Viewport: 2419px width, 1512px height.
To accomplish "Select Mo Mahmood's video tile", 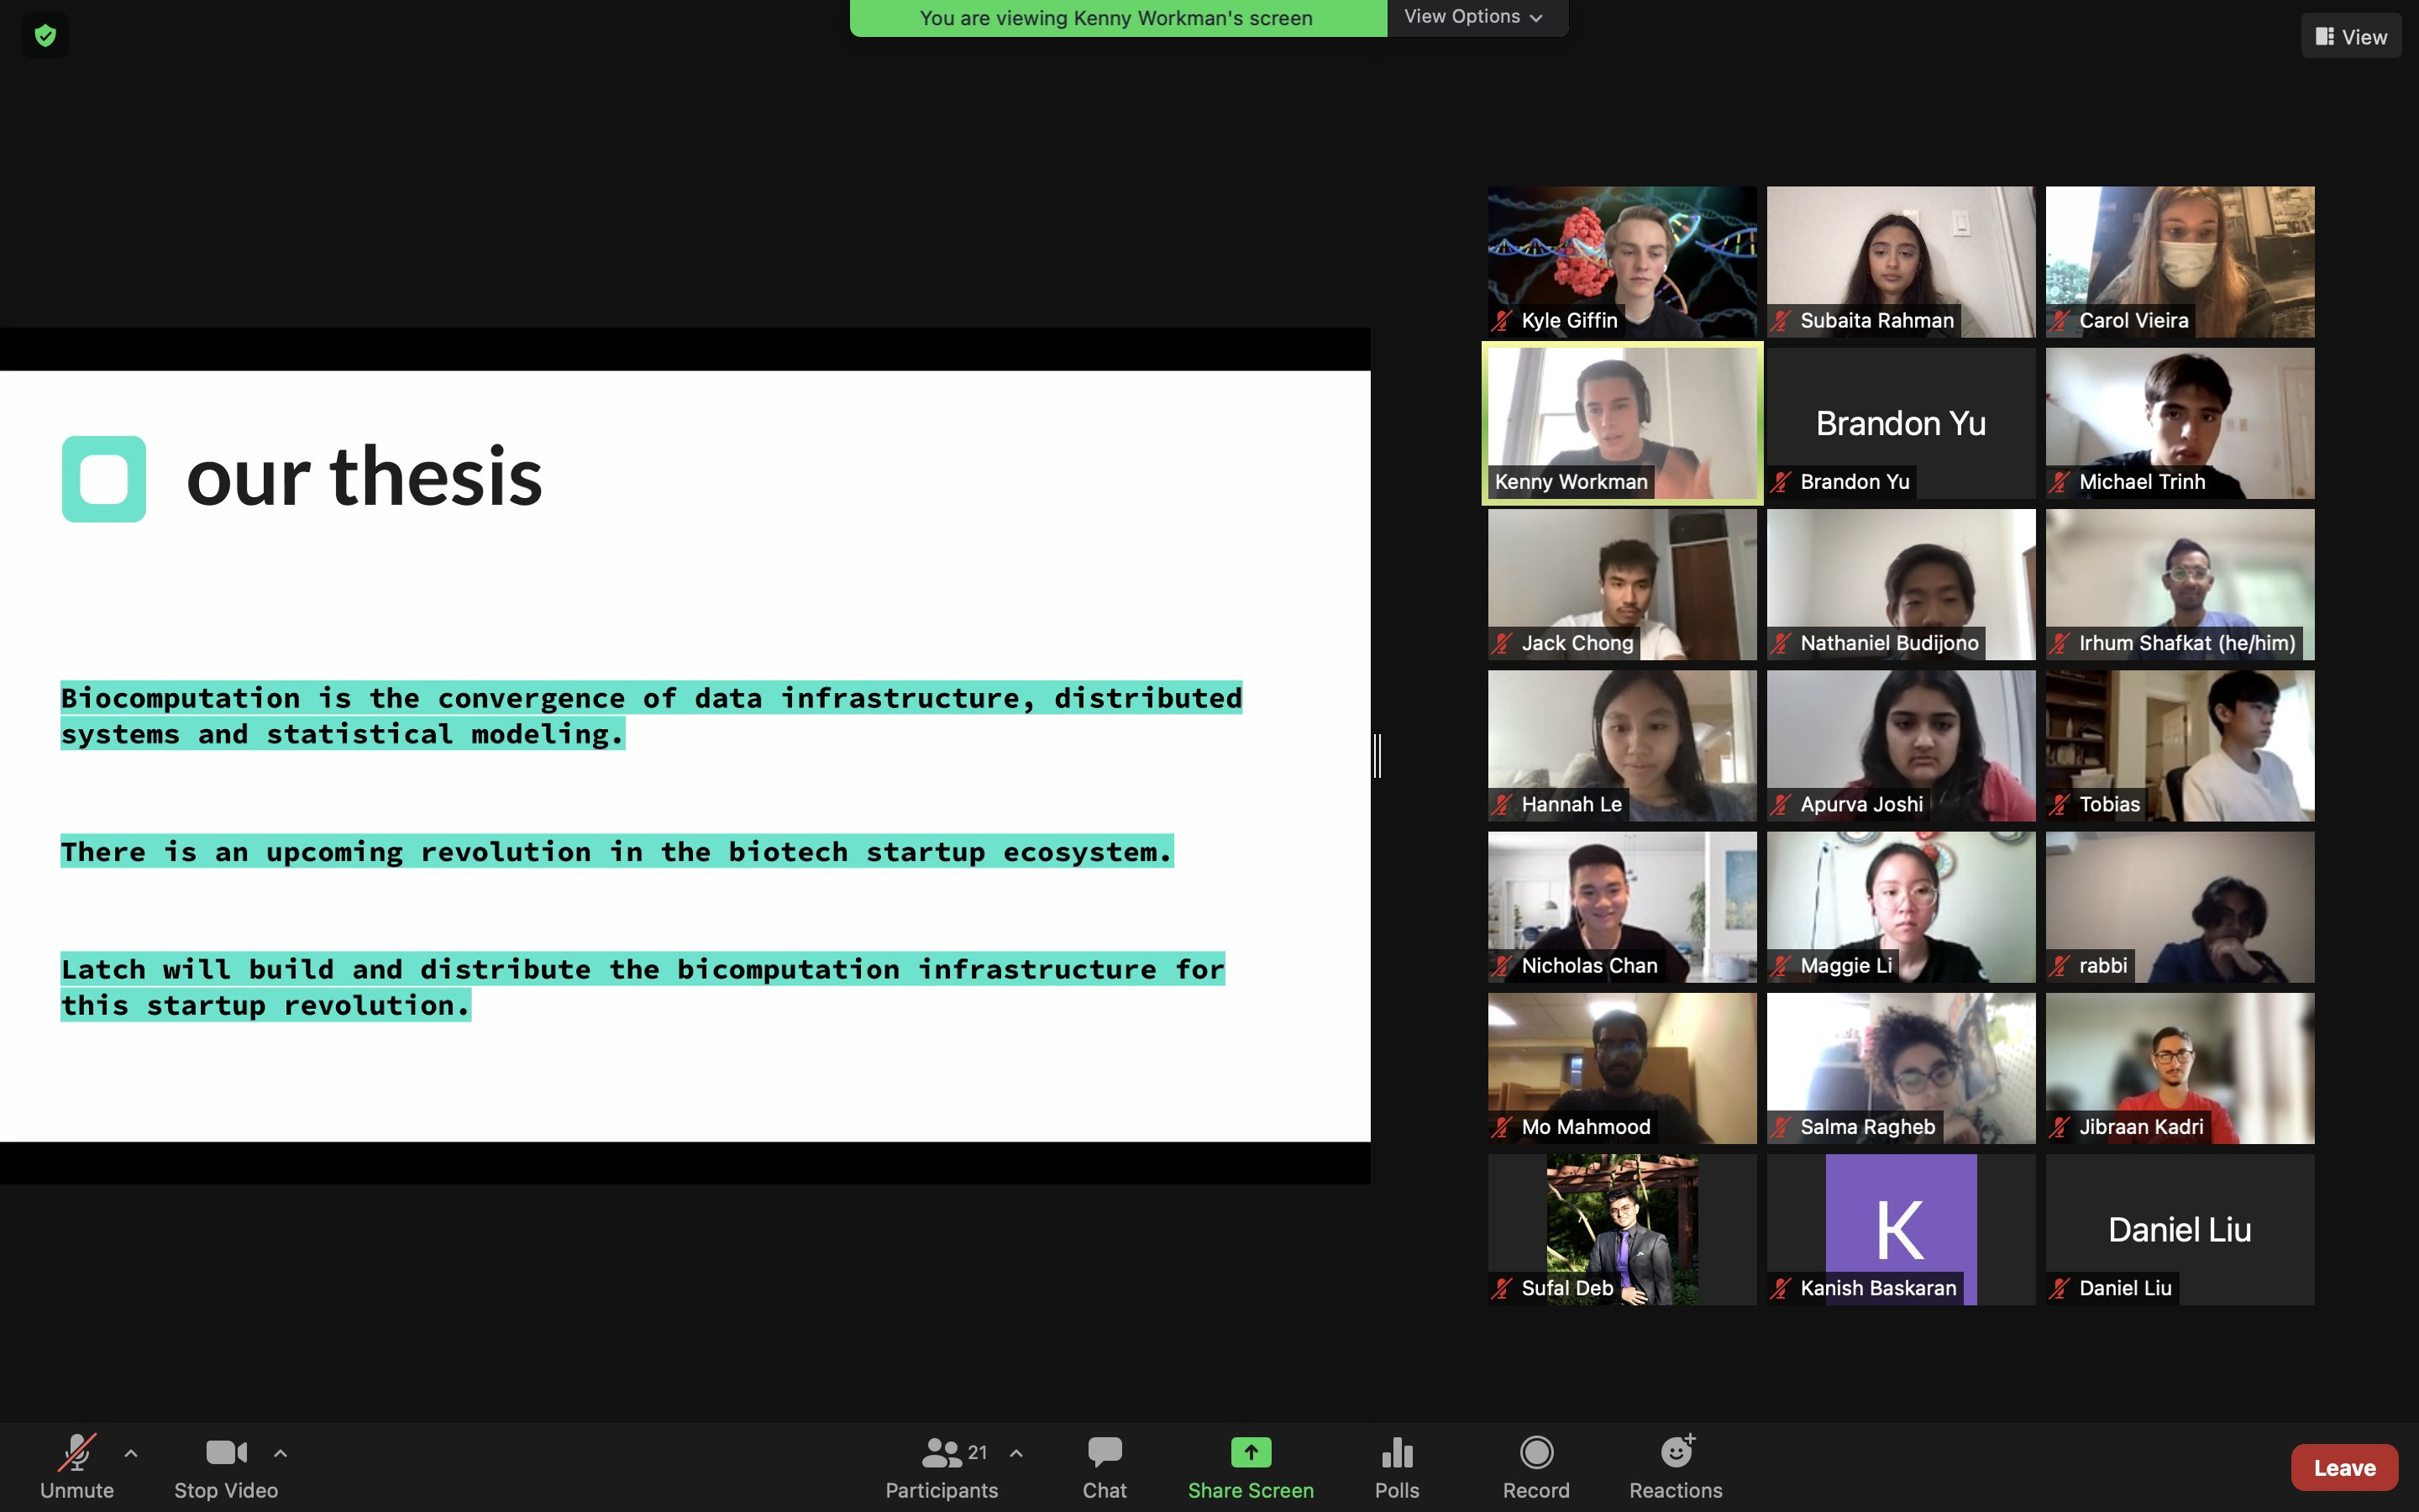I will (x=1621, y=1068).
